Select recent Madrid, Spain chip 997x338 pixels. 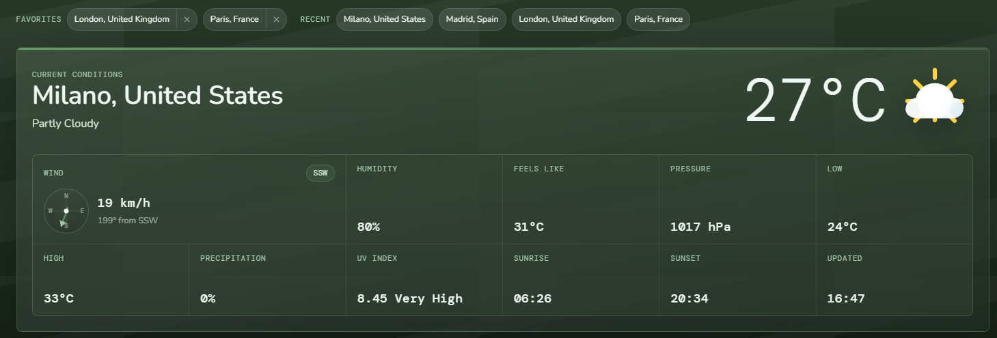pyautogui.click(x=472, y=19)
